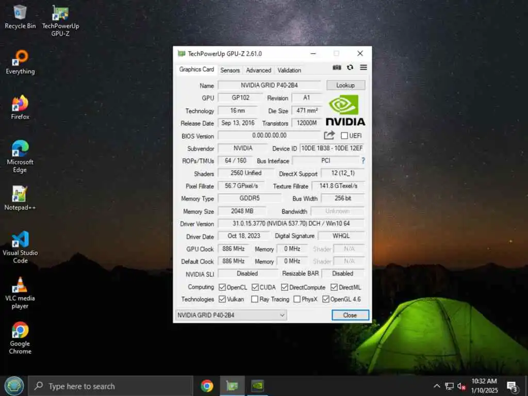Click the taskbar clock and date

point(484,386)
